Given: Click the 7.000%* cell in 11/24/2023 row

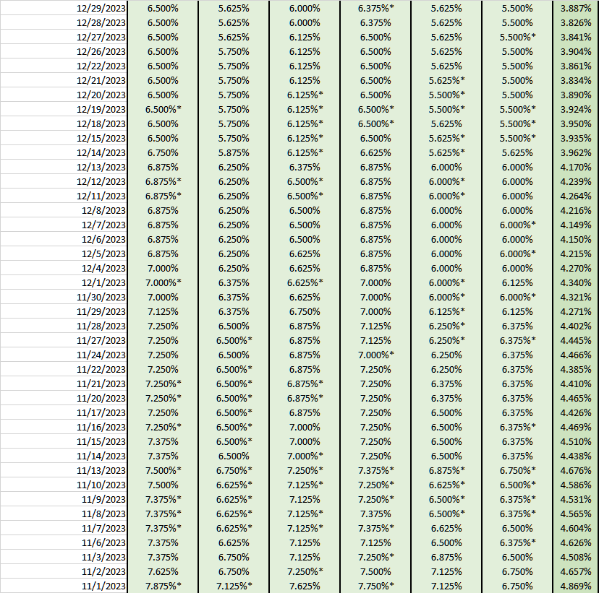Looking at the screenshot, I should pyautogui.click(x=375, y=355).
